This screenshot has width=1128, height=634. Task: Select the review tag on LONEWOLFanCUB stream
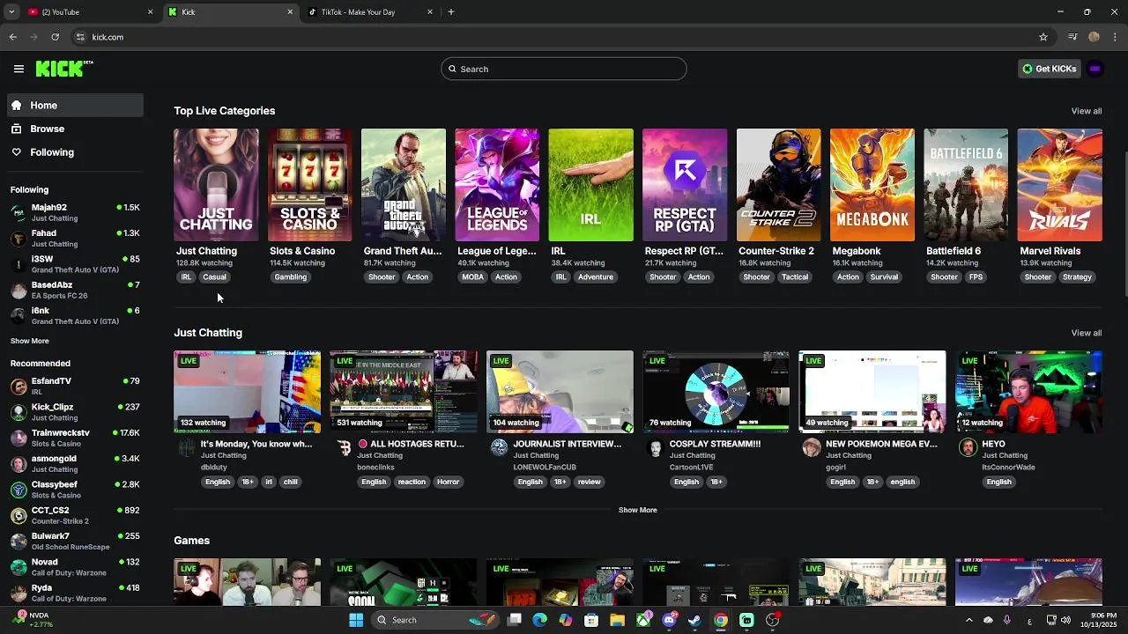pos(589,482)
